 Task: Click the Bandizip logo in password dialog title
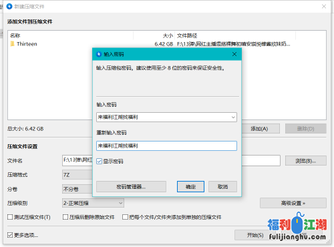pos(99,54)
